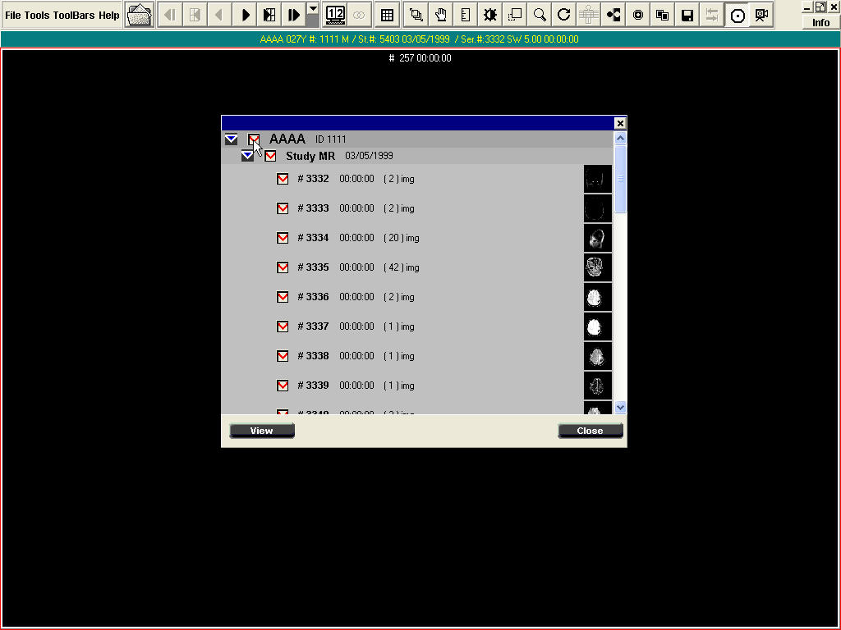Open the folder browser icon
841x630 pixels.
tap(140, 15)
